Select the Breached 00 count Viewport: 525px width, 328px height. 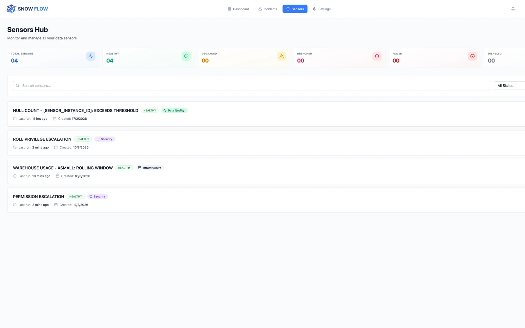click(301, 61)
